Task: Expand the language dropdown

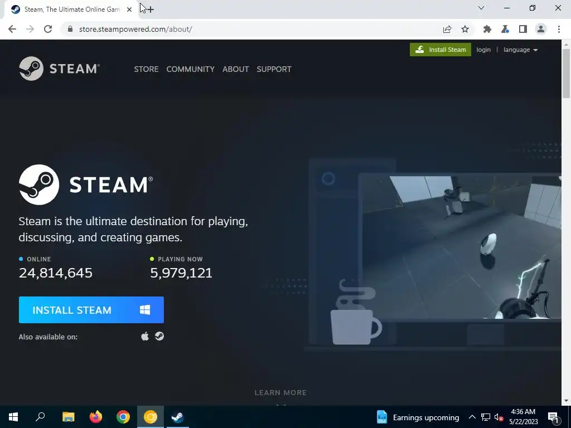Action: (x=520, y=50)
